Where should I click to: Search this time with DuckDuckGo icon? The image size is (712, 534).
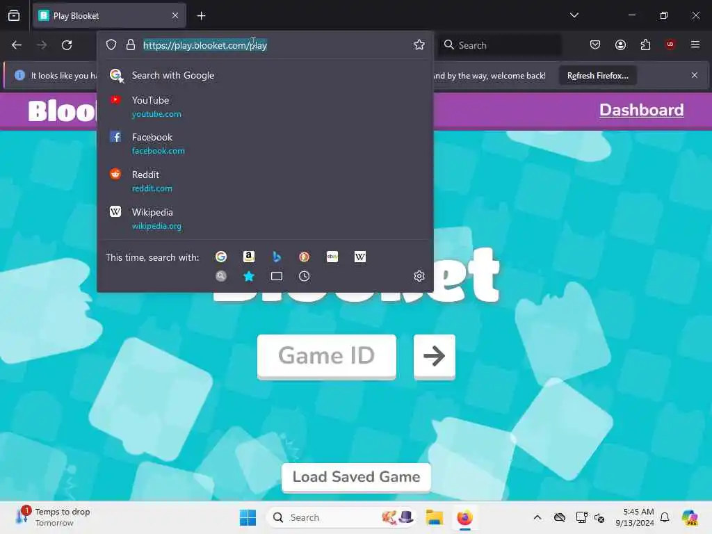point(305,257)
